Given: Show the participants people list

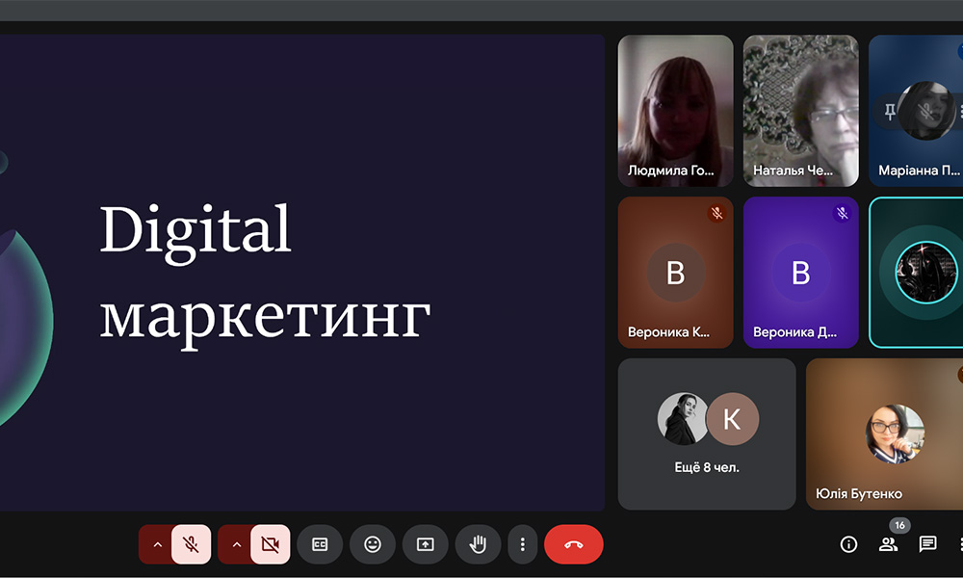Looking at the screenshot, I should 888,544.
